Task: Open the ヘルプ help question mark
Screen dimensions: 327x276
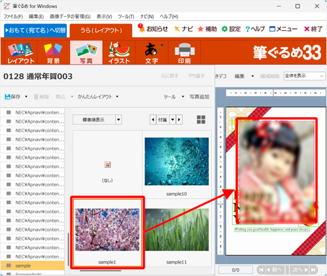Action: click(x=255, y=29)
